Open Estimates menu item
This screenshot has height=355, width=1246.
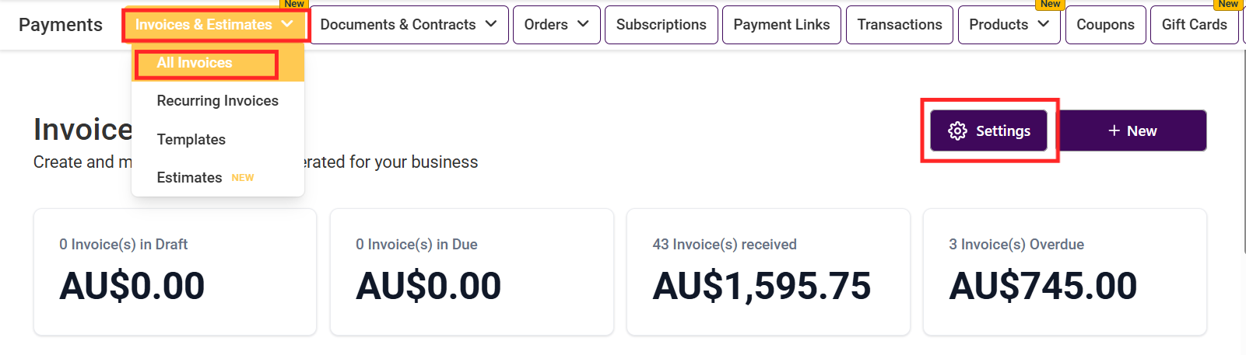189,178
